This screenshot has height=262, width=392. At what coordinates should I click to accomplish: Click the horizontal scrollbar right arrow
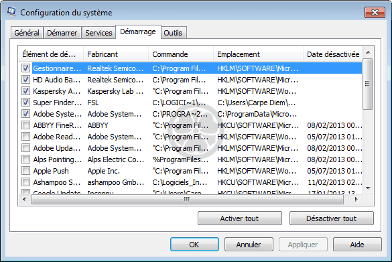click(356, 199)
